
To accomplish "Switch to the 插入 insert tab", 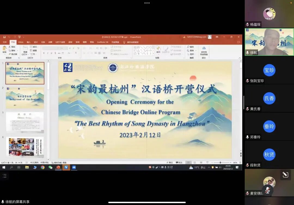I will coord(29,42).
